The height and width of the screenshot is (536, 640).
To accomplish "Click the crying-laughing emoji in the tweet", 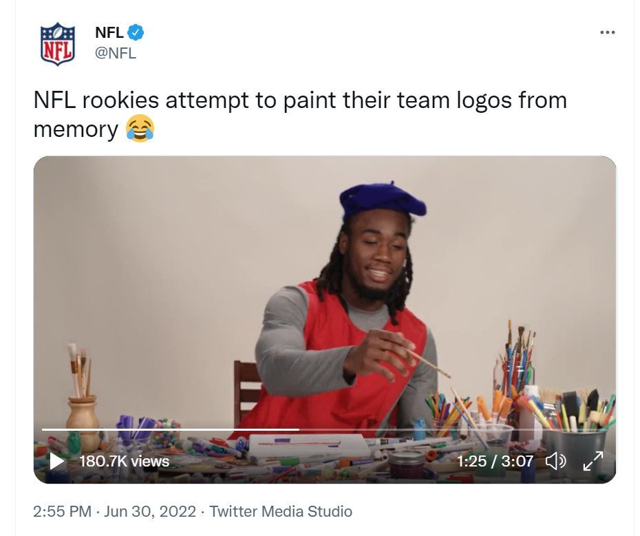I will click(140, 129).
